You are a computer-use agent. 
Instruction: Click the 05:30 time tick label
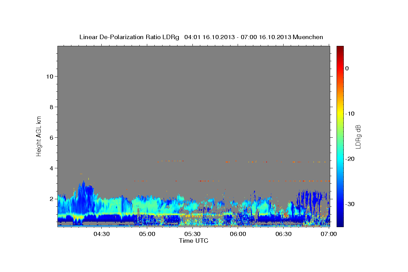coord(192,234)
